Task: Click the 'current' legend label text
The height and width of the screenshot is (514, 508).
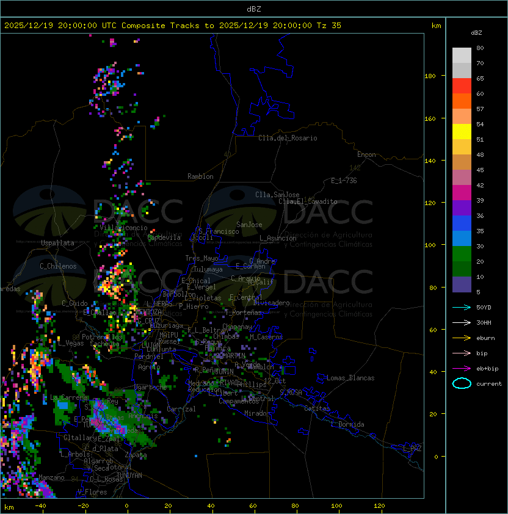Action: [x=489, y=384]
